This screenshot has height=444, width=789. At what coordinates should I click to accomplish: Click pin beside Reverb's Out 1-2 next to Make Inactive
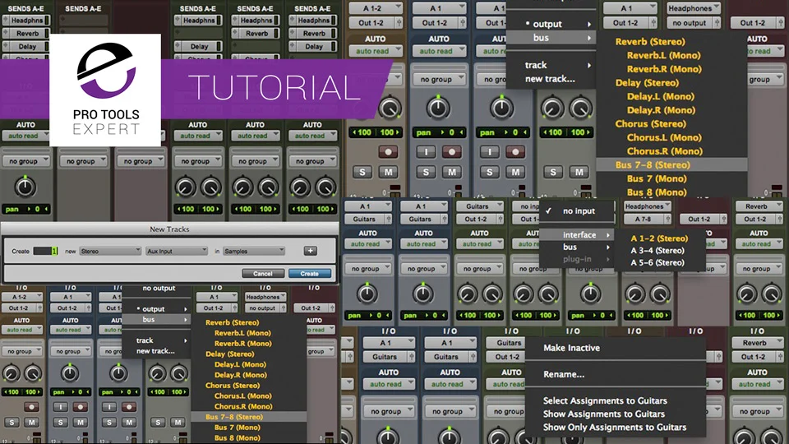click(779, 357)
